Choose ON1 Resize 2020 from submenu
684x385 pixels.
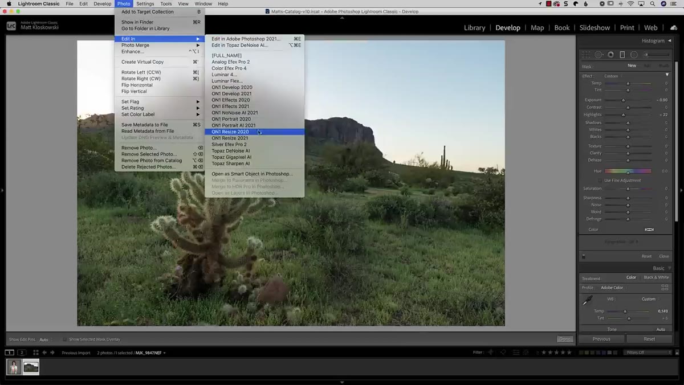pos(254,132)
